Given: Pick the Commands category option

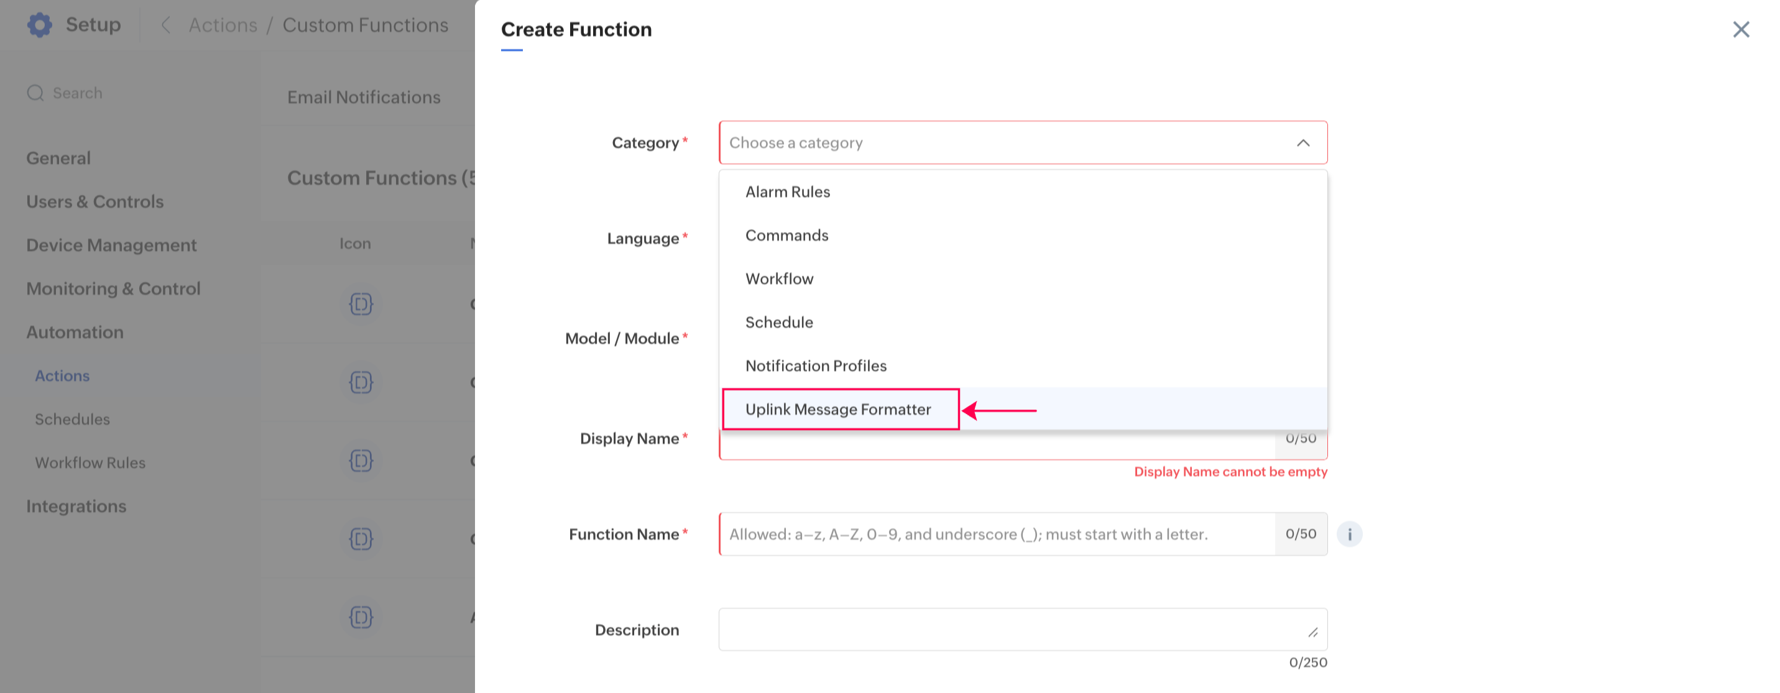Looking at the screenshot, I should 786,236.
